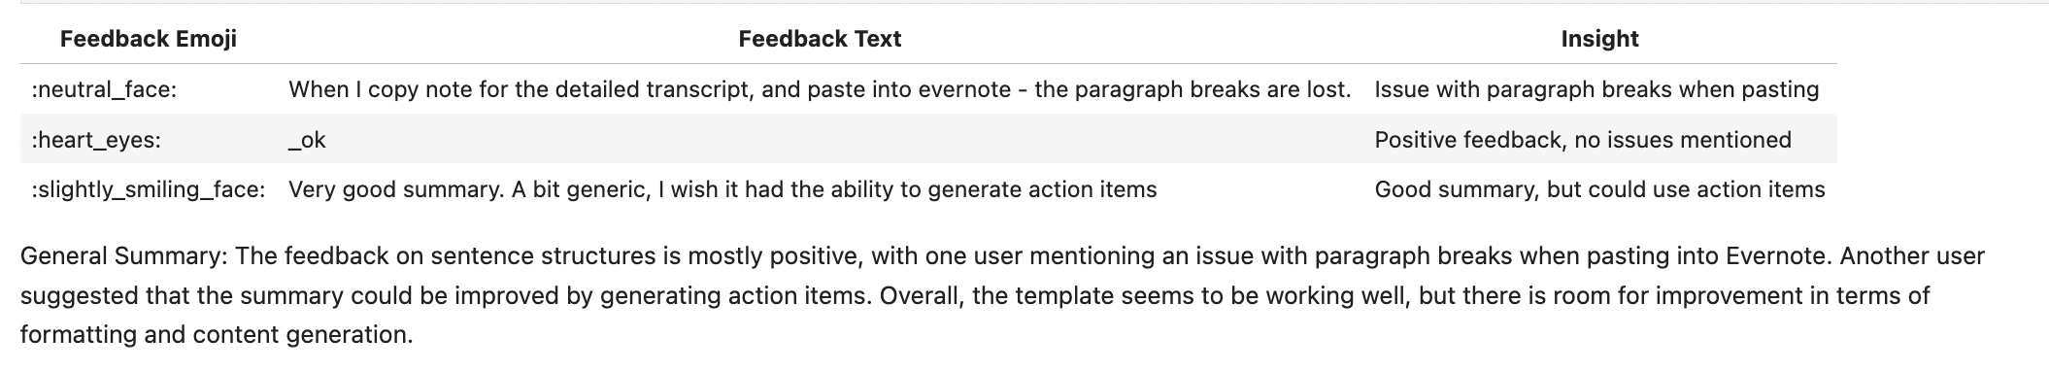2049x371 pixels.
Task: Click 'formatting and content generation.' summary line
Action: (x=217, y=335)
